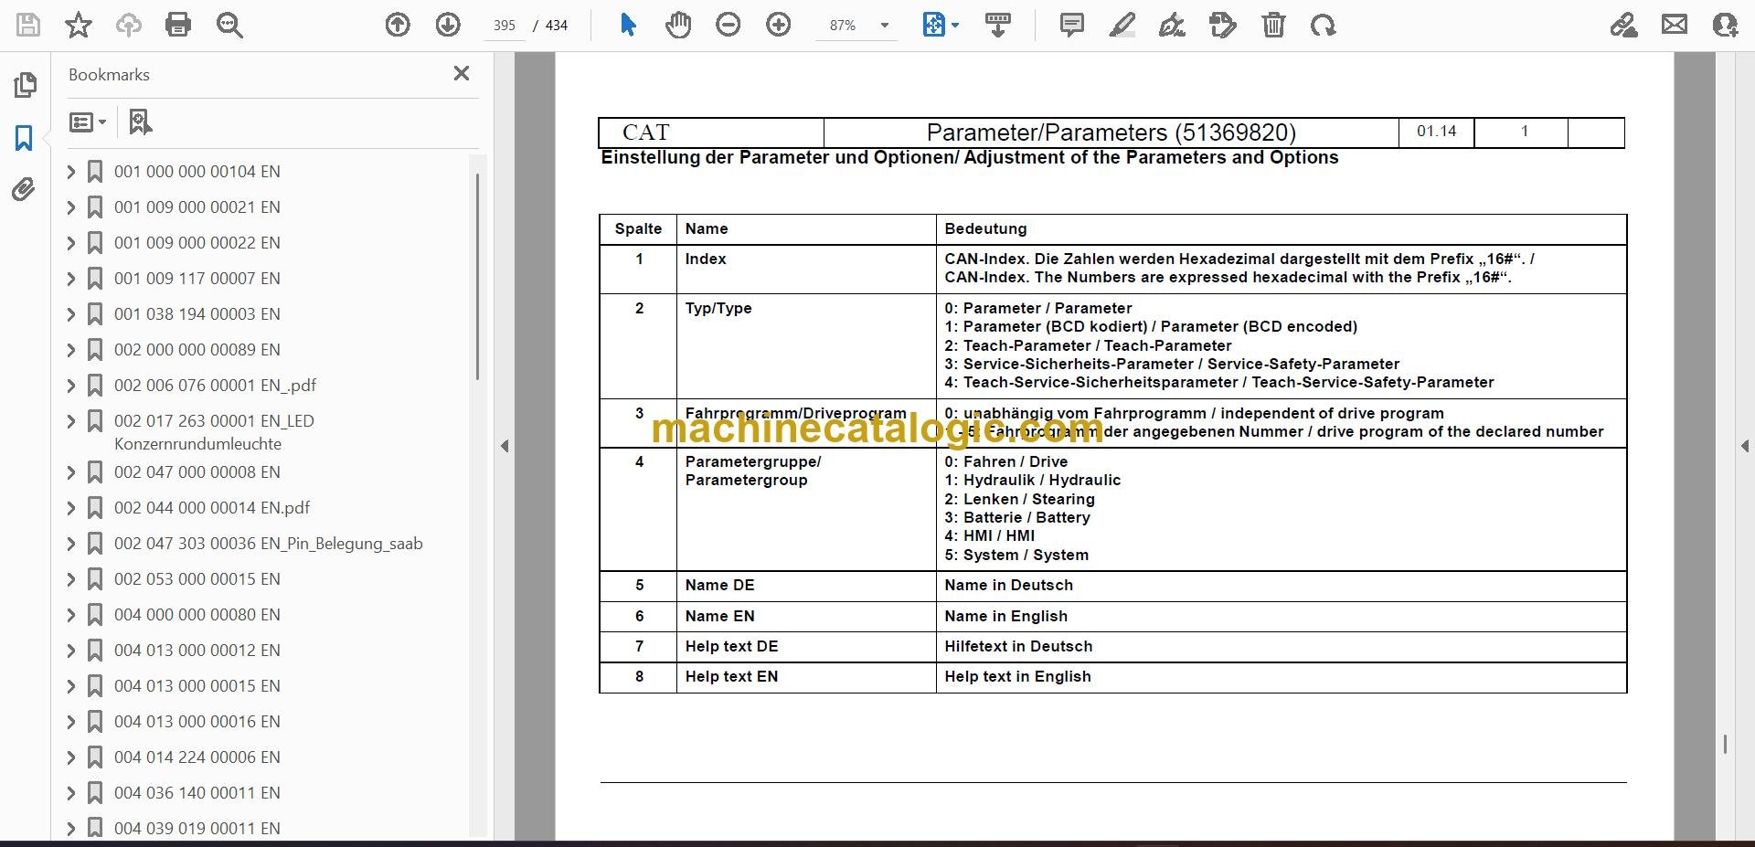Click the stamp tool icon

click(1222, 25)
